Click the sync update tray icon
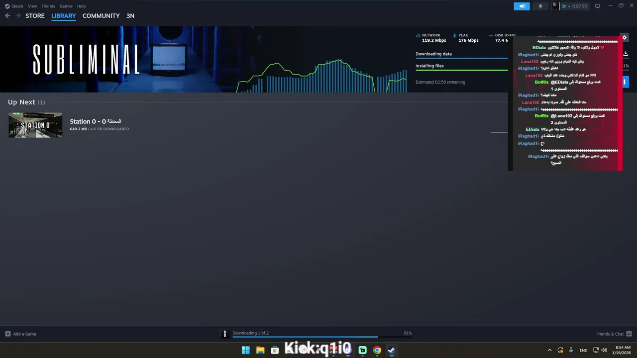This screenshot has width=637, height=358. (x=560, y=350)
